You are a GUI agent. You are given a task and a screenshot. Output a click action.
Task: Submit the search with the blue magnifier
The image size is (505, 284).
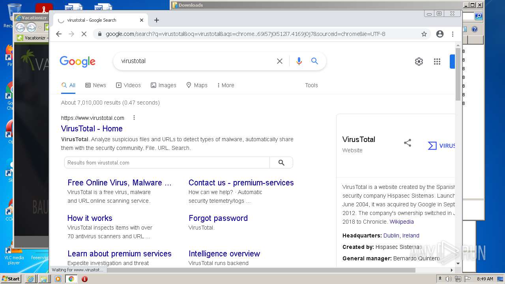click(314, 61)
